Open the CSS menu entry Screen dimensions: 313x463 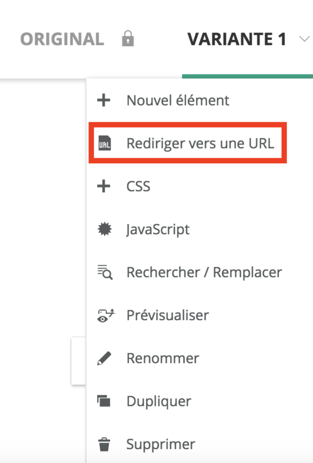point(138,186)
